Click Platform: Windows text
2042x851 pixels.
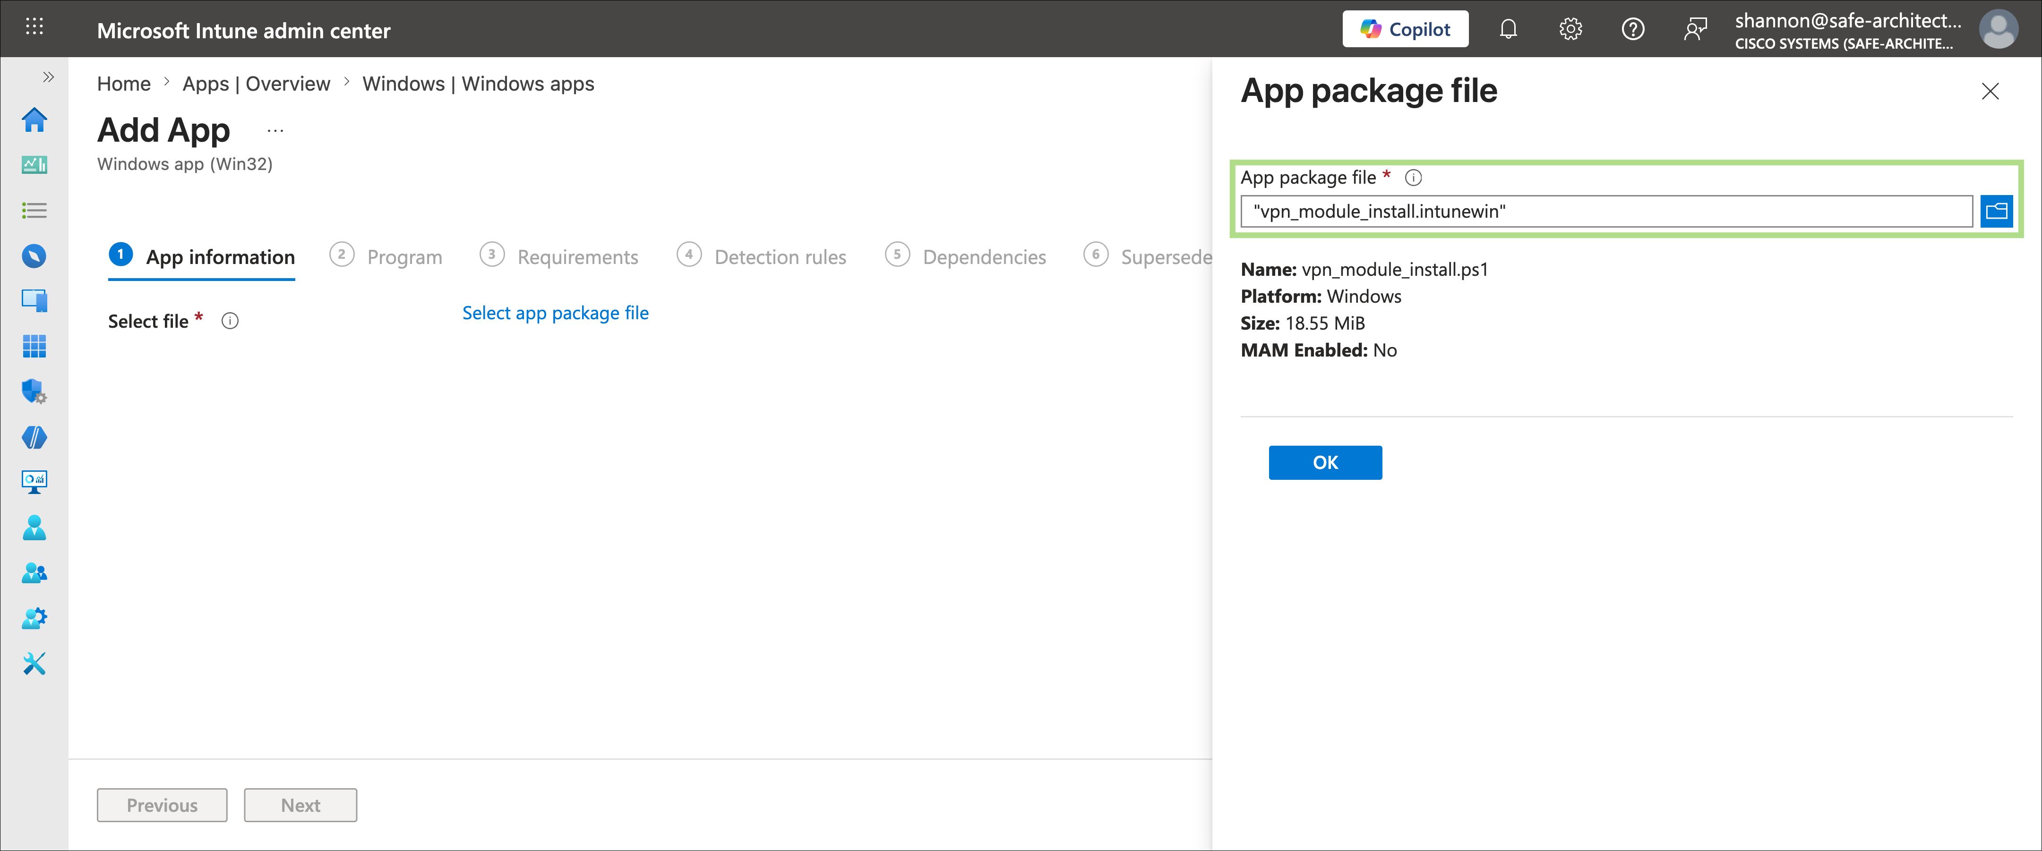[1321, 297]
